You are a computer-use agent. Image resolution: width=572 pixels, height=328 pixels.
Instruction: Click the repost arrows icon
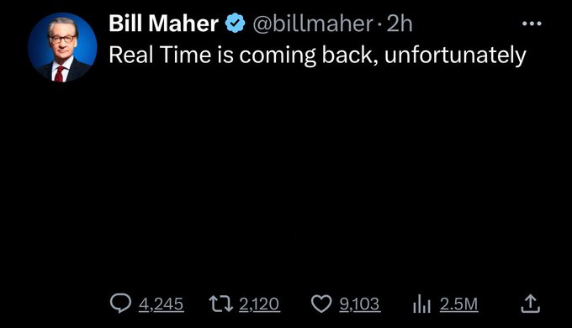(x=220, y=304)
